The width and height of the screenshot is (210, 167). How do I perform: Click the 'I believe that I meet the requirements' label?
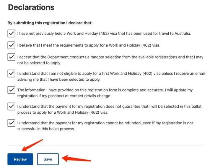[89, 45]
